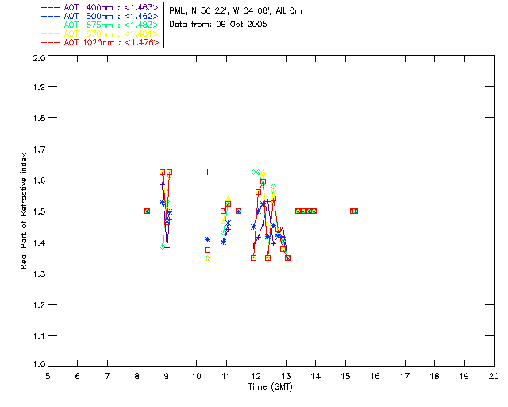Click the legend entry 'AOT 675nm : <1.483>'
508x407 pixels.
(100, 25)
